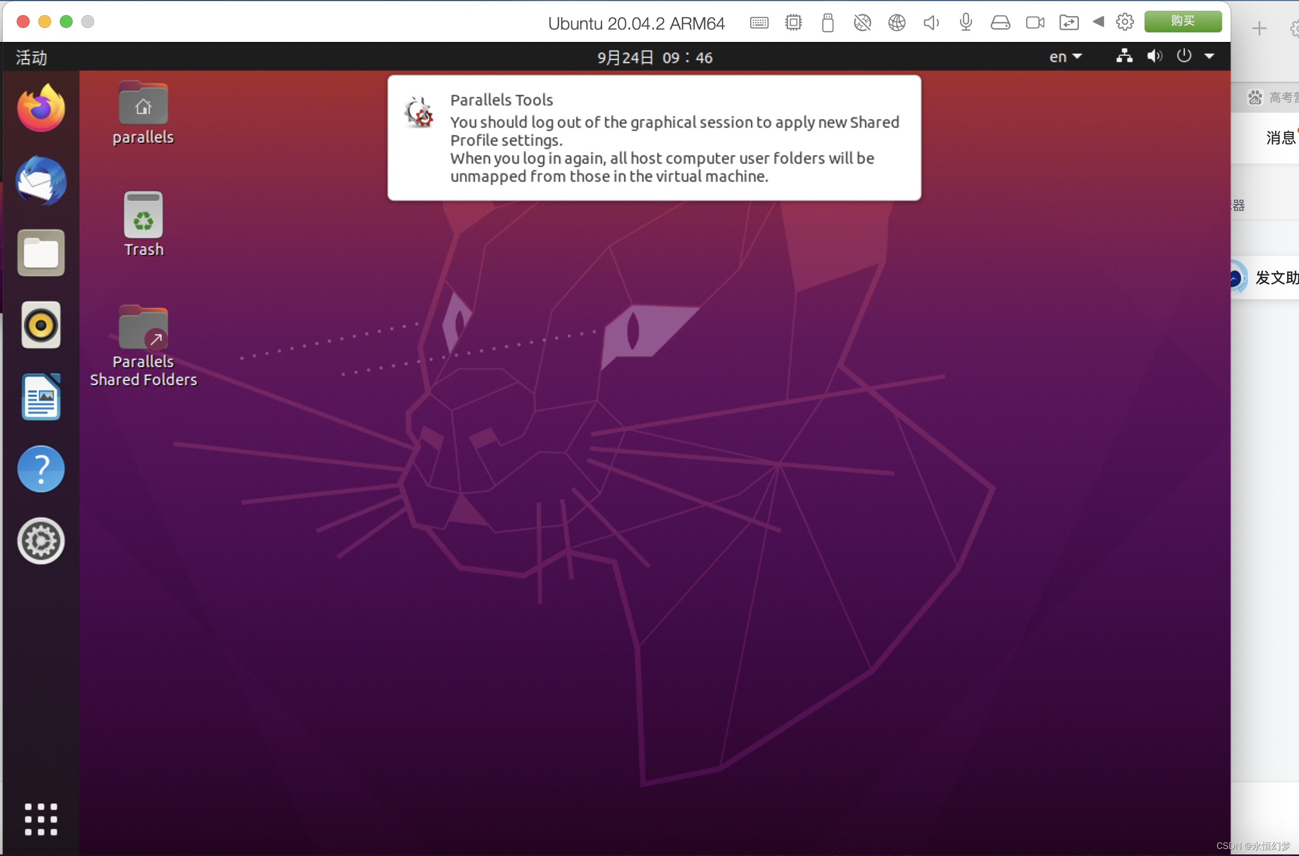Click the green 购买 buy button
1299x856 pixels.
pos(1183,22)
